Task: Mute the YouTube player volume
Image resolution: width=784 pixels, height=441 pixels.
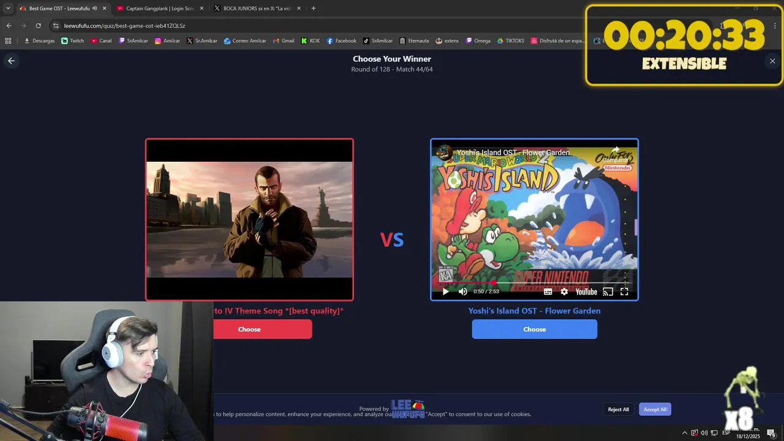Action: pyautogui.click(x=462, y=292)
